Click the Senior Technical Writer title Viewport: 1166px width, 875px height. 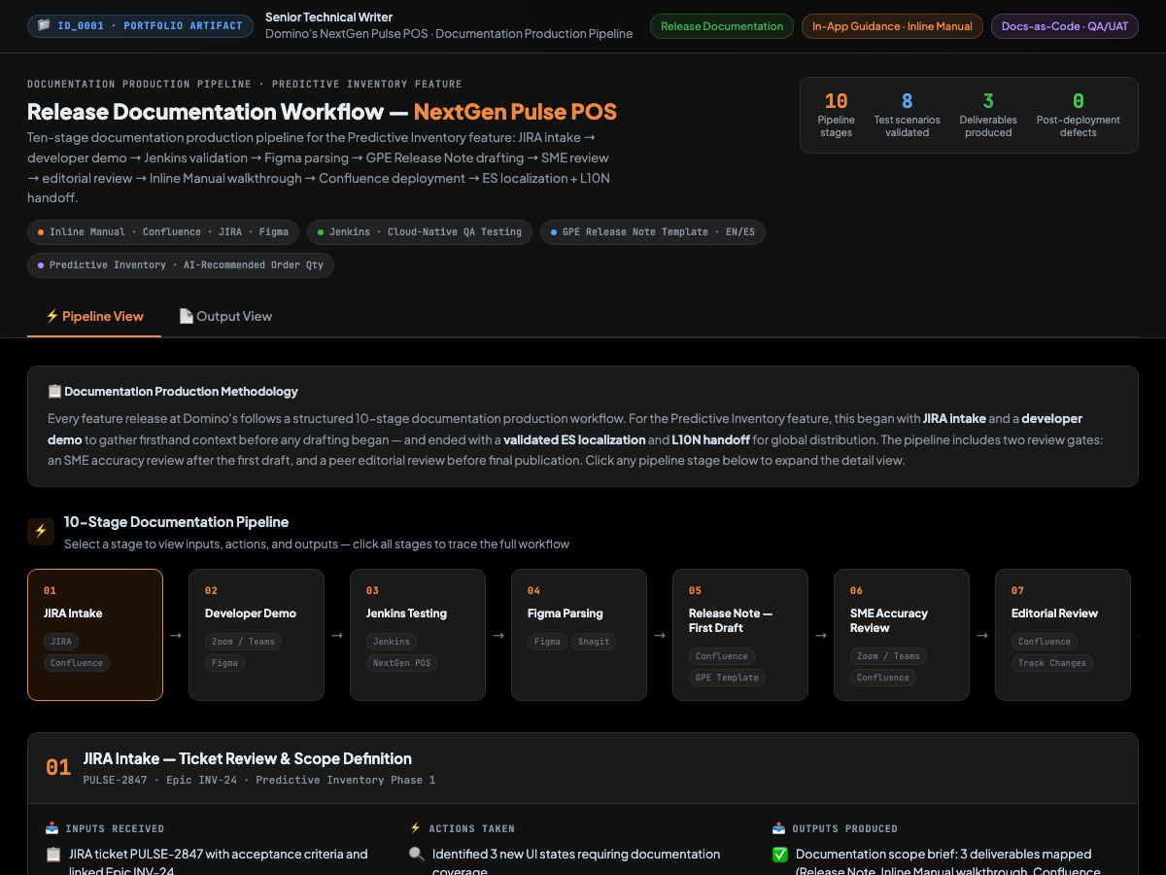point(328,17)
